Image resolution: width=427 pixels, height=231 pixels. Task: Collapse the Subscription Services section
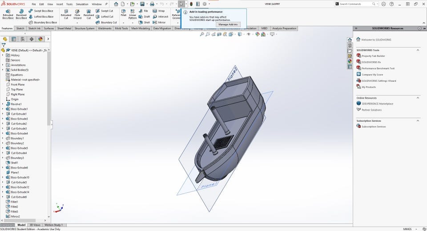click(x=418, y=120)
